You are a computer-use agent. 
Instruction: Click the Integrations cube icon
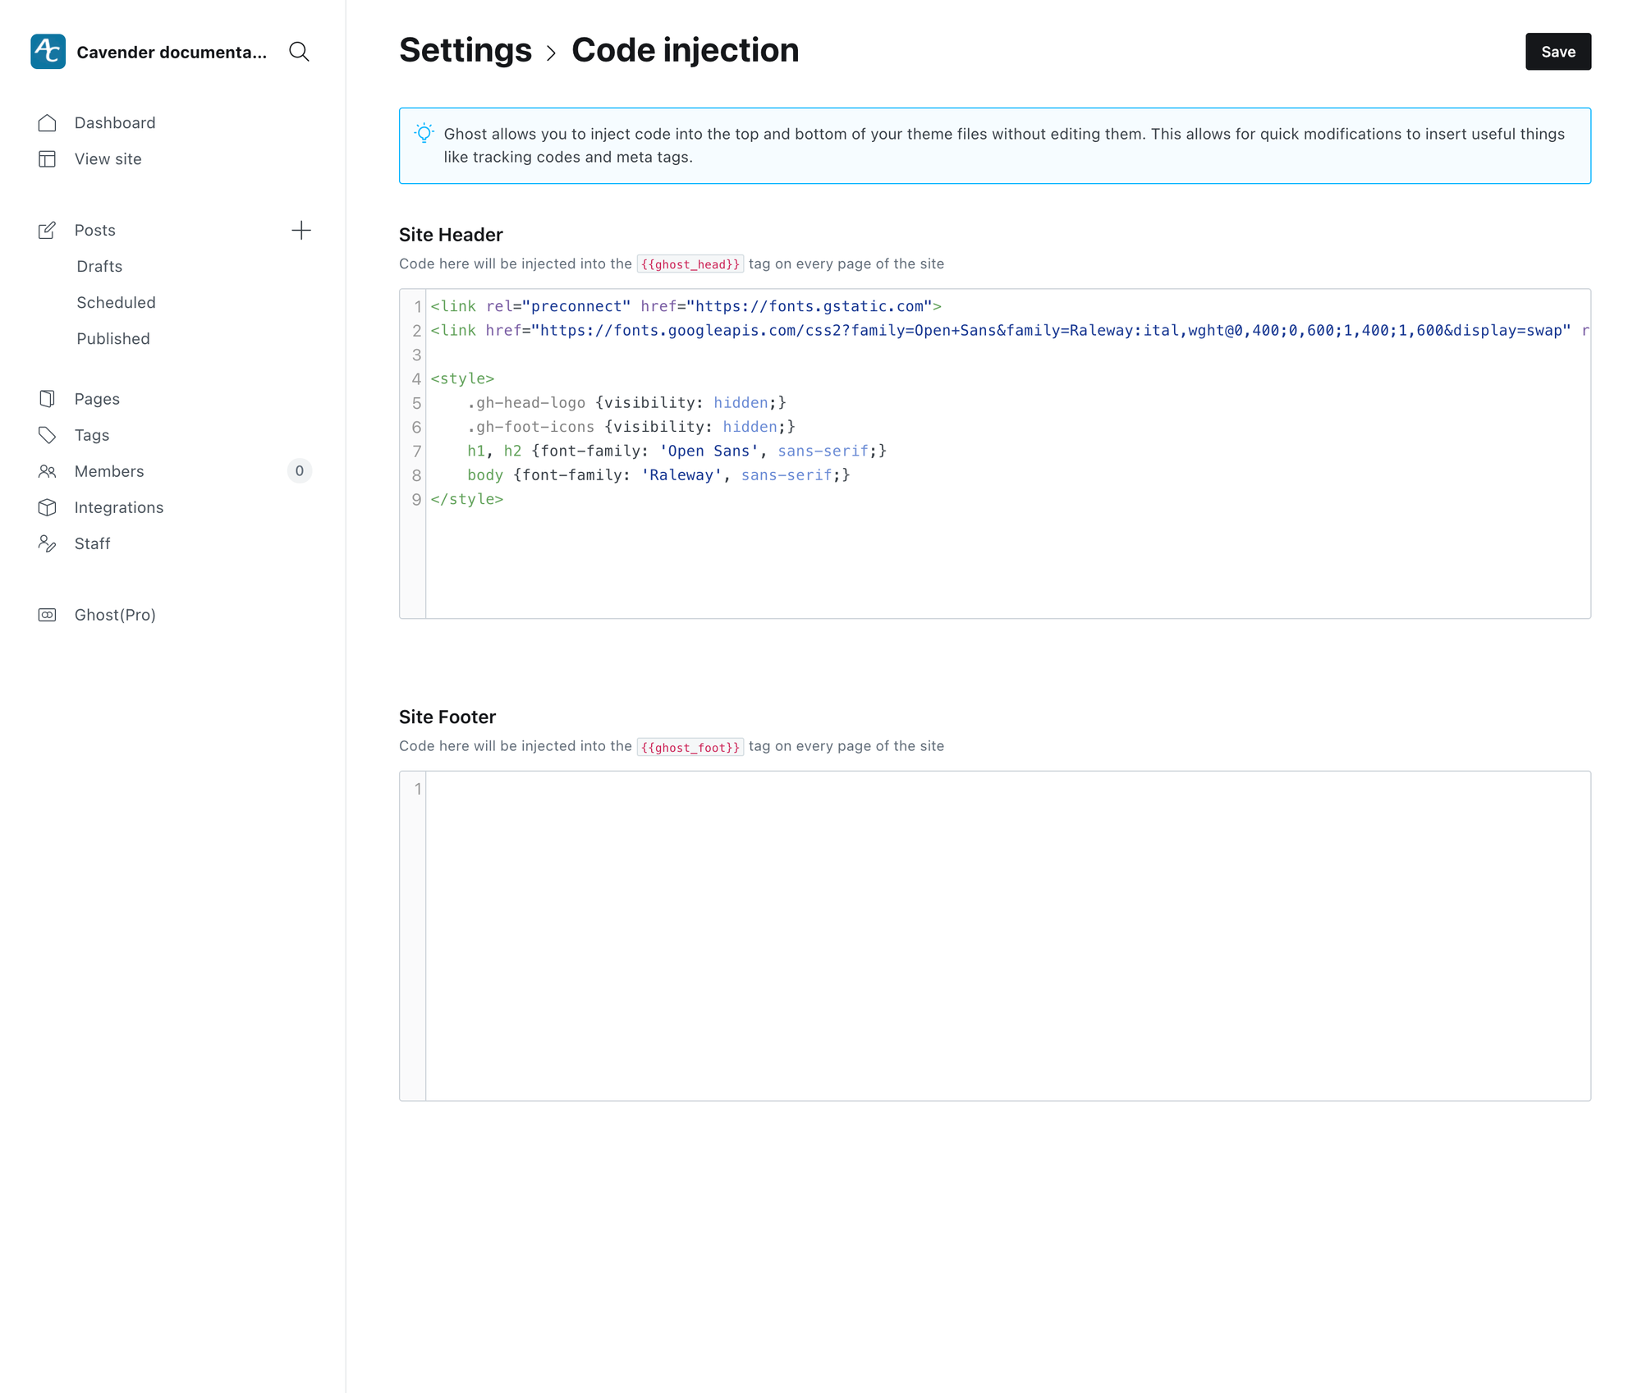[x=48, y=507]
